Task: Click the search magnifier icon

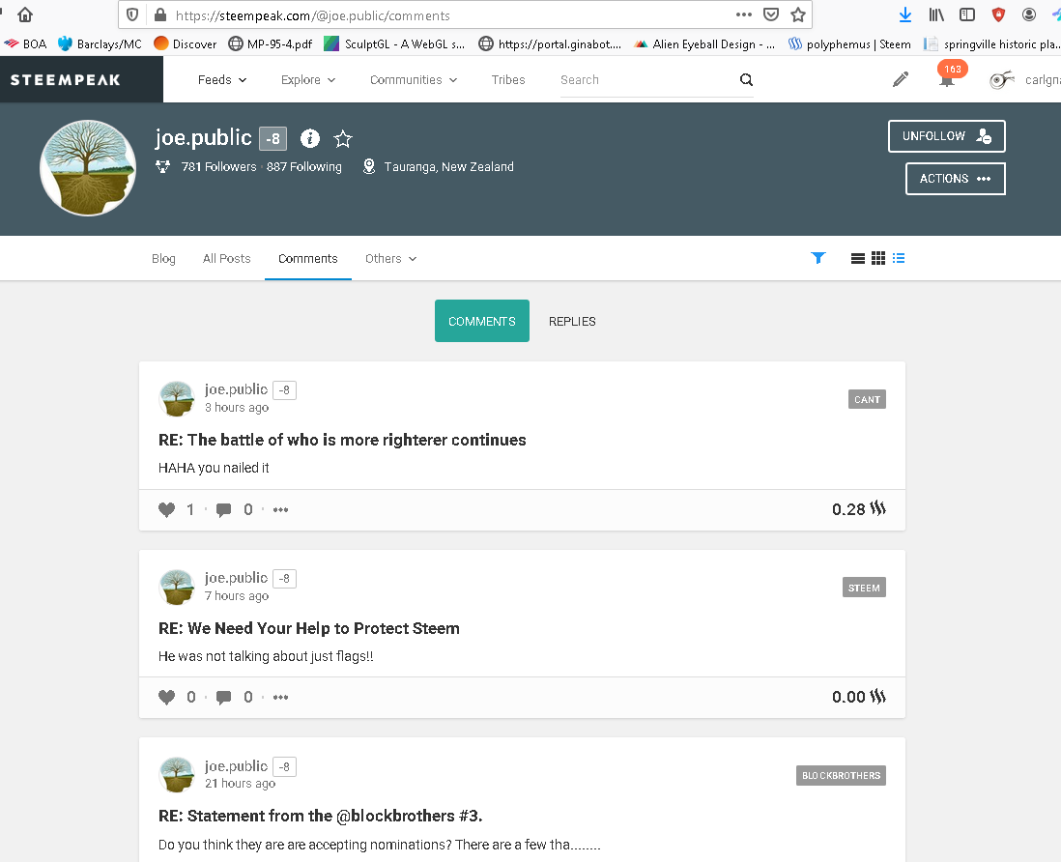Action: (x=746, y=80)
